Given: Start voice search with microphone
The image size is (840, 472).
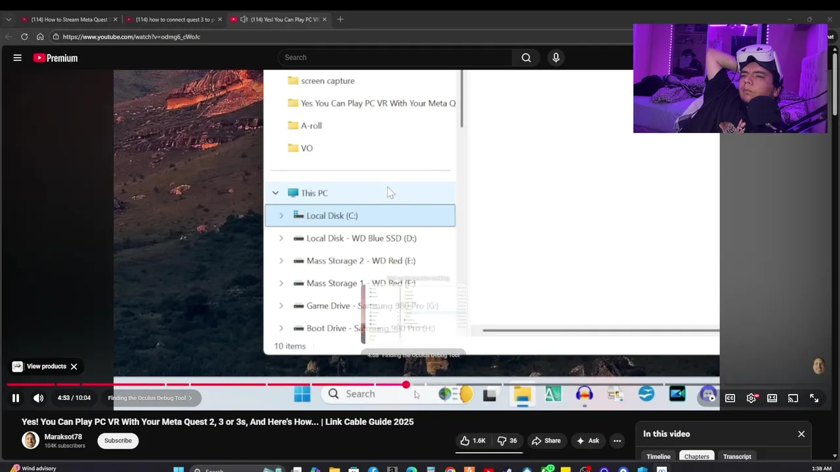Looking at the screenshot, I should (556, 58).
